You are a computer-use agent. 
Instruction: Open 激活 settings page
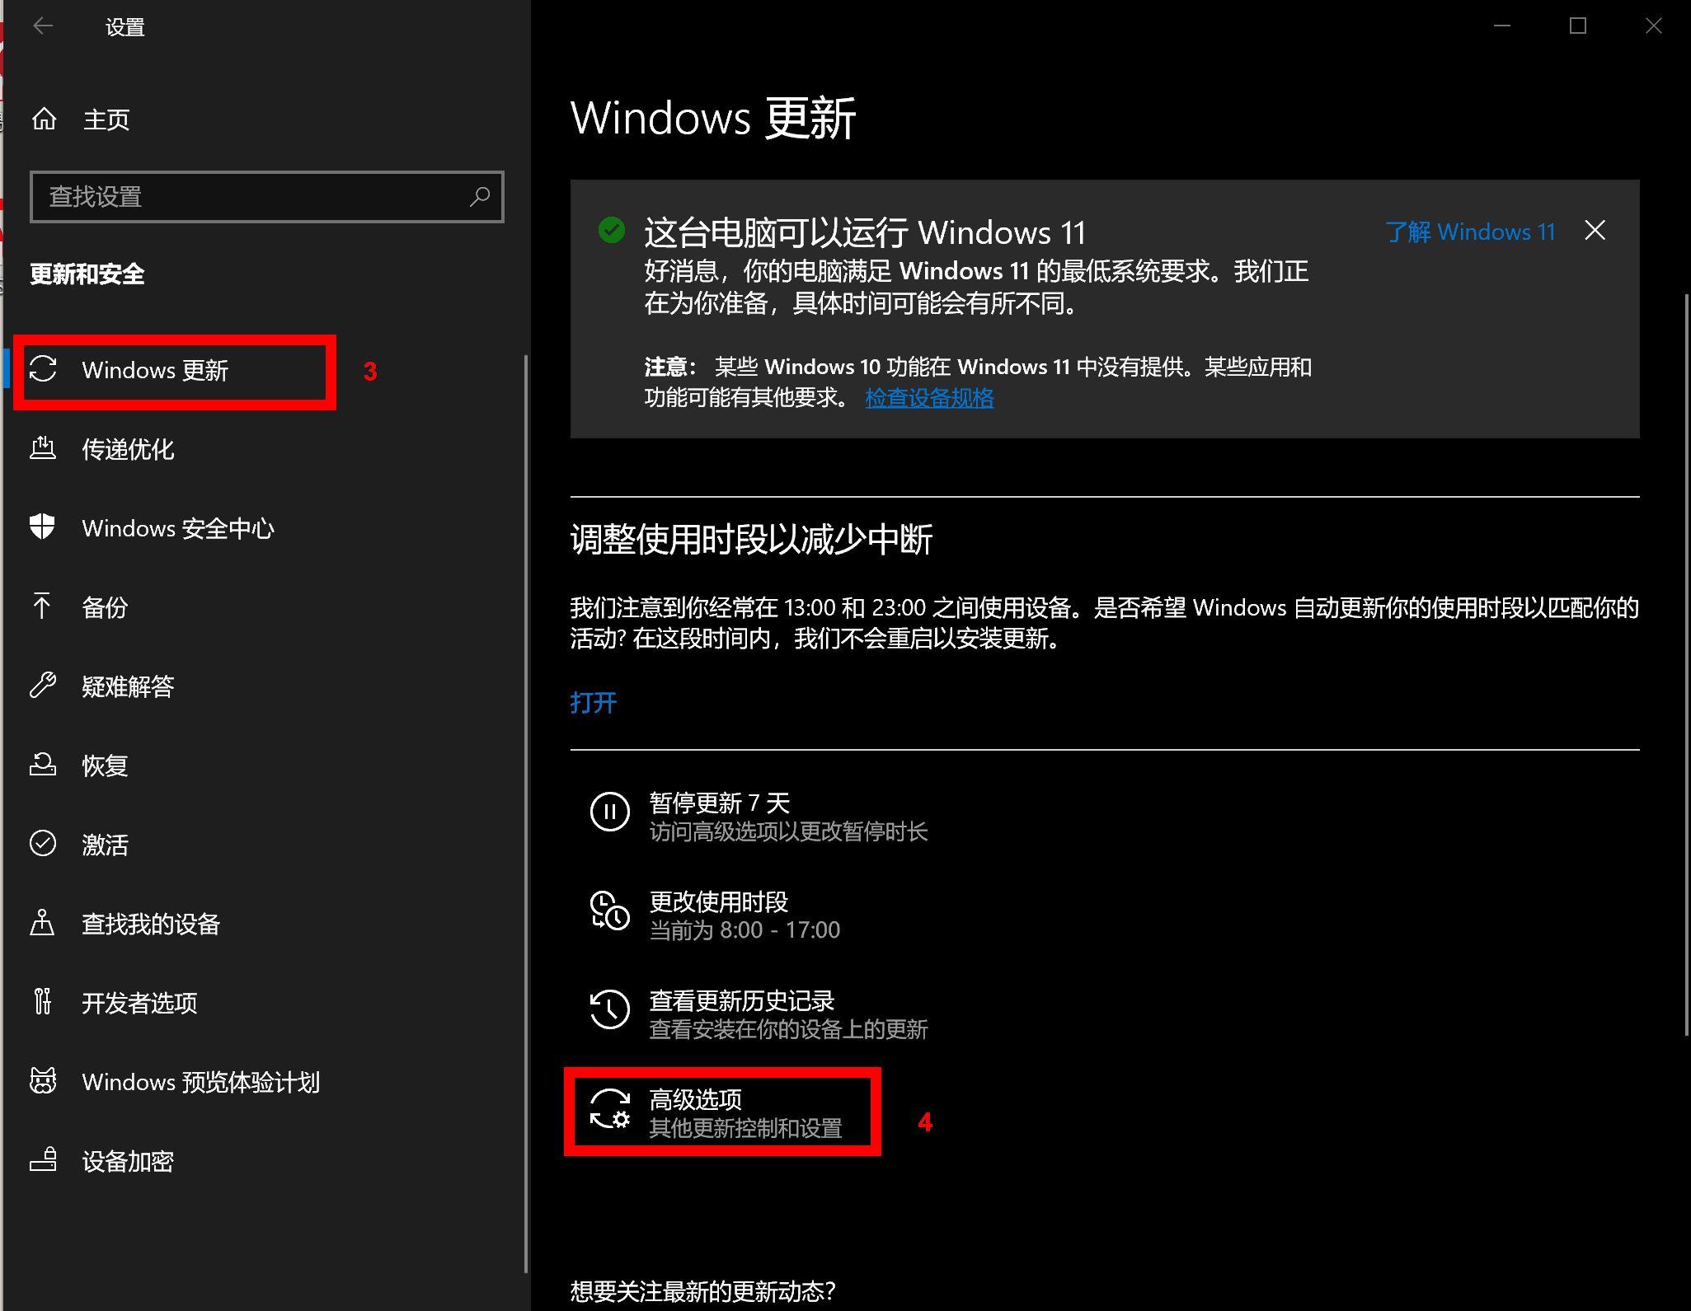coord(105,845)
